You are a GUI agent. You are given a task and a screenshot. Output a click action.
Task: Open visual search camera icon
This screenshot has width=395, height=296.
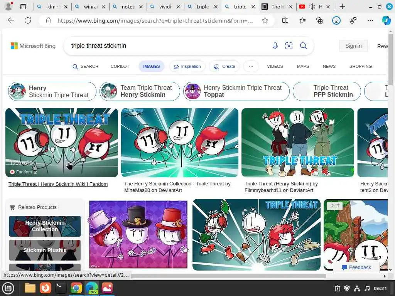point(289,46)
